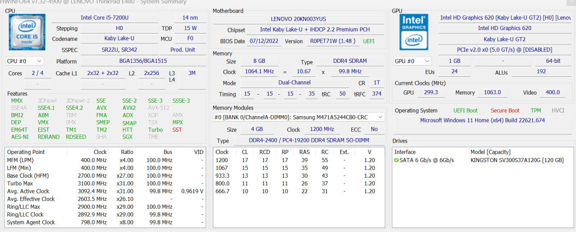Click the BIOS Date 07/12/2022 field

coord(263,41)
